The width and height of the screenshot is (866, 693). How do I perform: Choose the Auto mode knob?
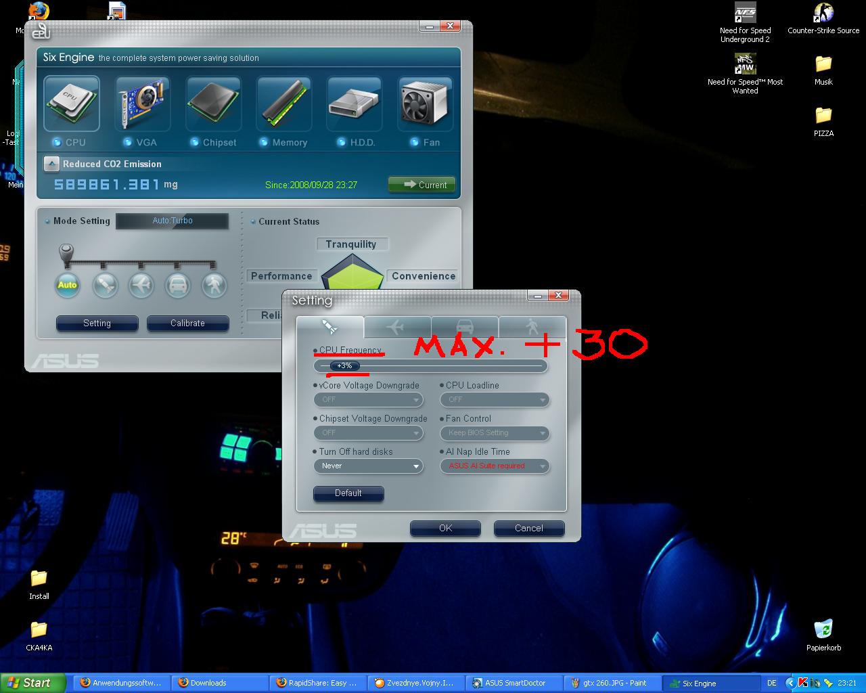[67, 285]
